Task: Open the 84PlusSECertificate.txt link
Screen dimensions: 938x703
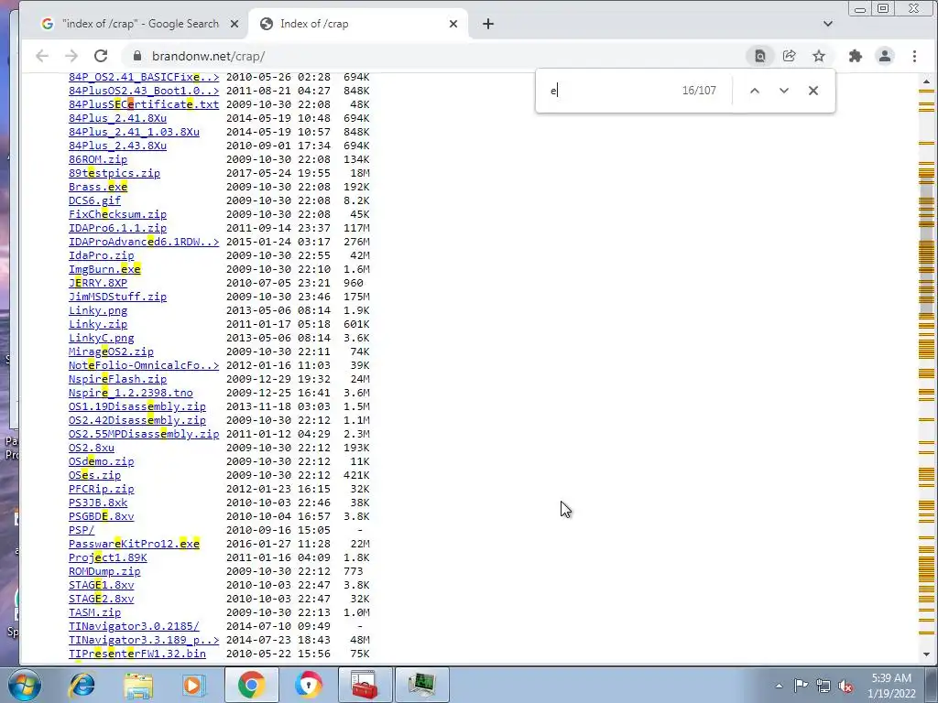Action: 144,104
